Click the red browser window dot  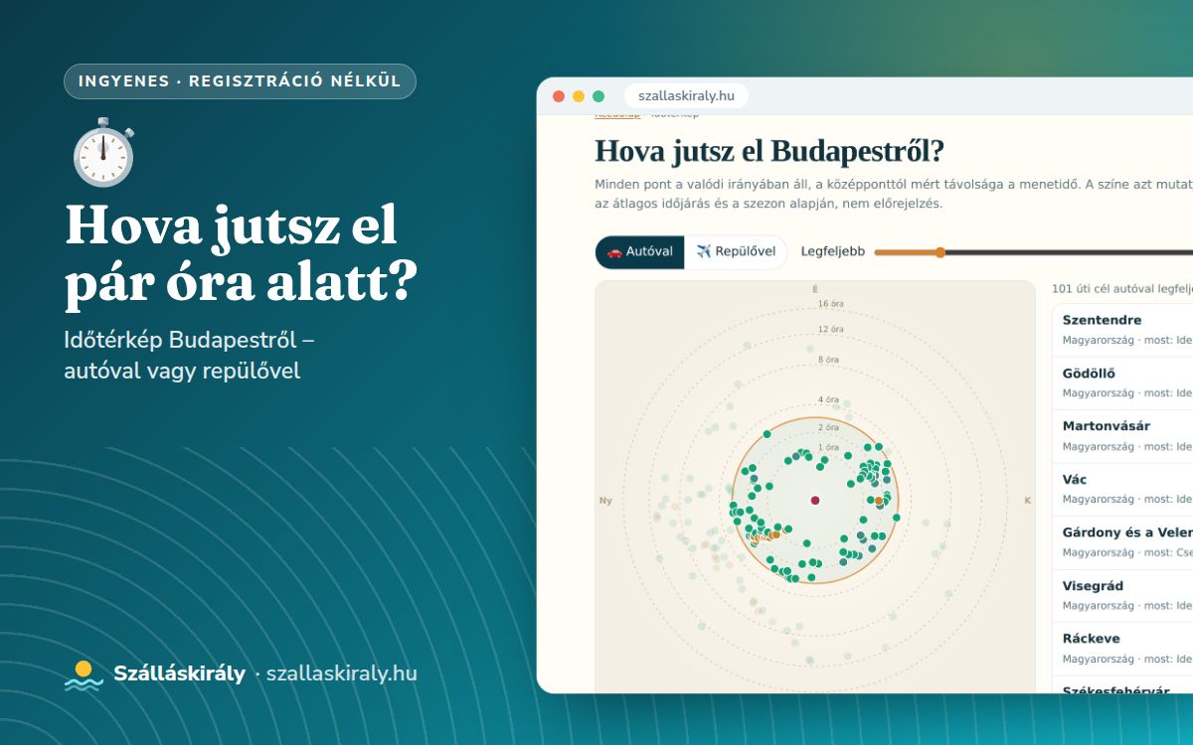coord(559,96)
